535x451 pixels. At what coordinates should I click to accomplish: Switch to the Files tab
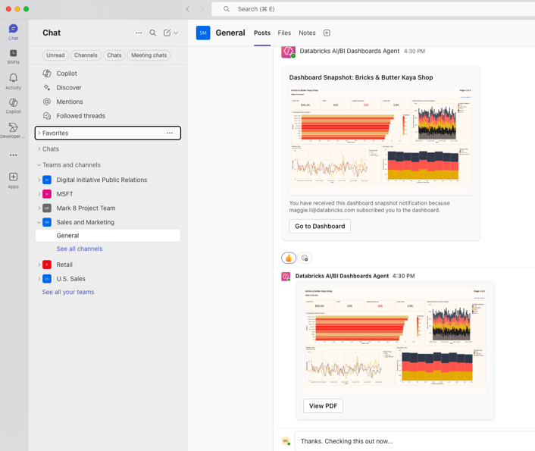coord(284,33)
